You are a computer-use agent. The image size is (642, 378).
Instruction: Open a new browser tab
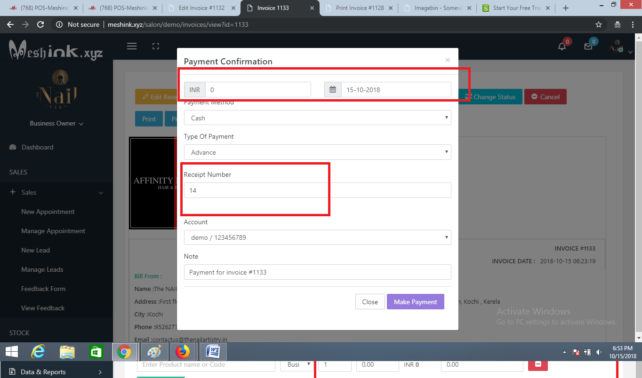566,8
